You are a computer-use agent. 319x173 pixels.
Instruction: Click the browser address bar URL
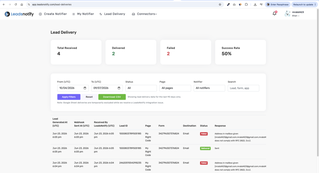52,4
